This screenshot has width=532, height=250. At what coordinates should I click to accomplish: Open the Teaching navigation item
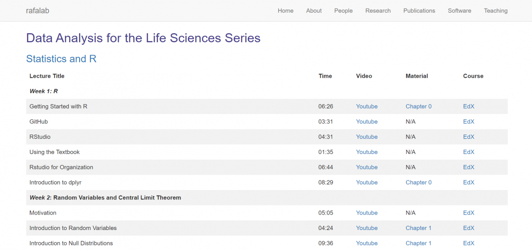[x=496, y=10]
